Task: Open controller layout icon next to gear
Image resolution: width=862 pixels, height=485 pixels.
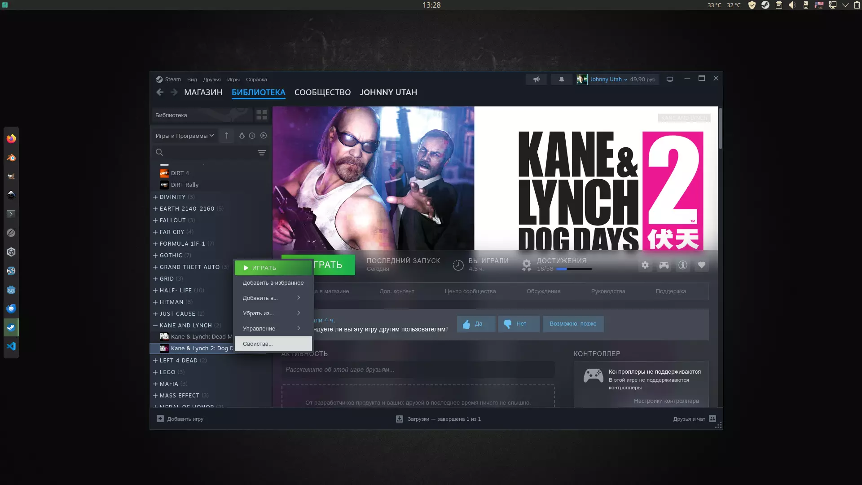Action: pyautogui.click(x=664, y=265)
